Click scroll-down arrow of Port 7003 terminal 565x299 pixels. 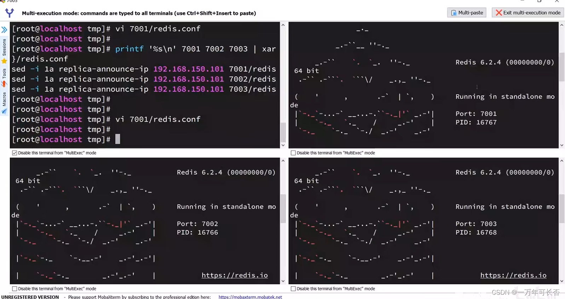point(562,281)
